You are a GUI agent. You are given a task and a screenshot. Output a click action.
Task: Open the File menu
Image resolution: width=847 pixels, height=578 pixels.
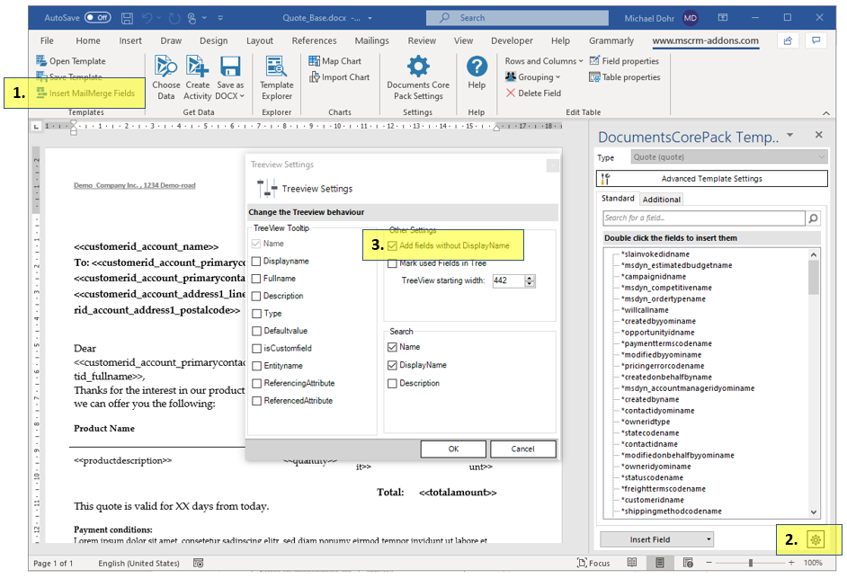click(47, 40)
